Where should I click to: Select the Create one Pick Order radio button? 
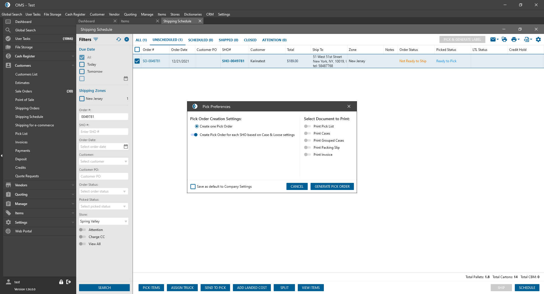point(197,126)
